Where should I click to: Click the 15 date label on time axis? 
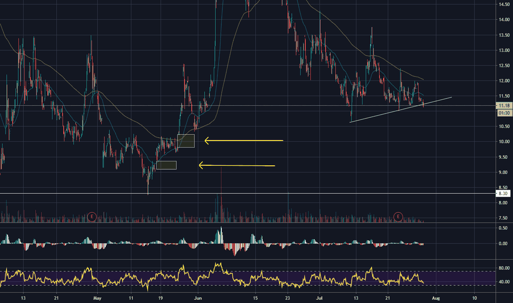(255, 298)
